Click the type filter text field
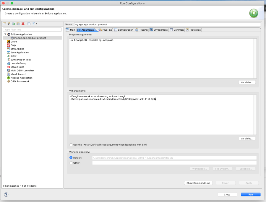Image resolution: width=266 pixels, height=202 pixels. coord(32,29)
